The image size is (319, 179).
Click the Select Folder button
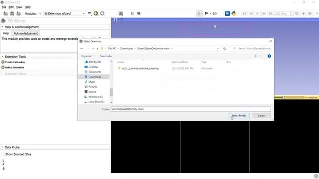click(239, 116)
